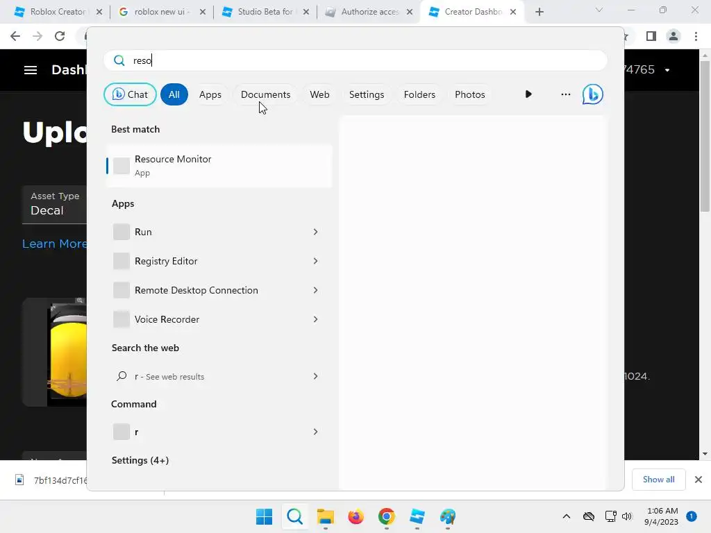The width and height of the screenshot is (711, 533).
Task: Open a new Chrome tab
Action: (x=539, y=12)
